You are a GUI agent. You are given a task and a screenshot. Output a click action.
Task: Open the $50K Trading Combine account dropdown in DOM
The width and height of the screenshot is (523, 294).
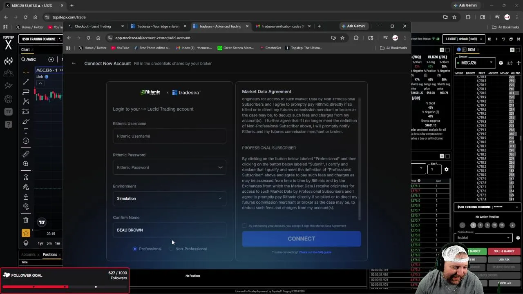point(487,207)
